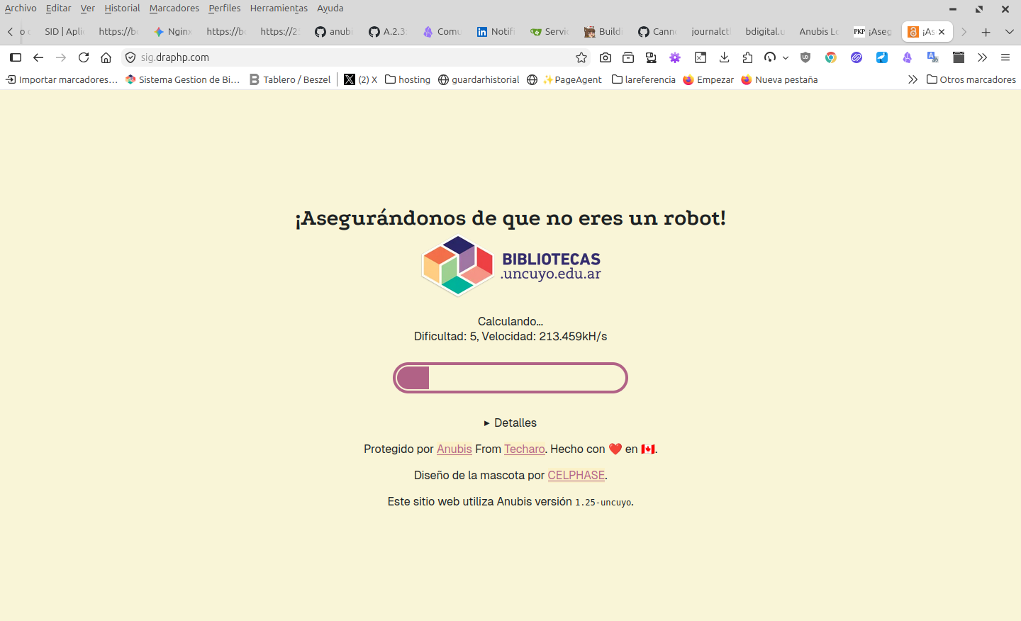Open the site security shield info

(x=130, y=57)
